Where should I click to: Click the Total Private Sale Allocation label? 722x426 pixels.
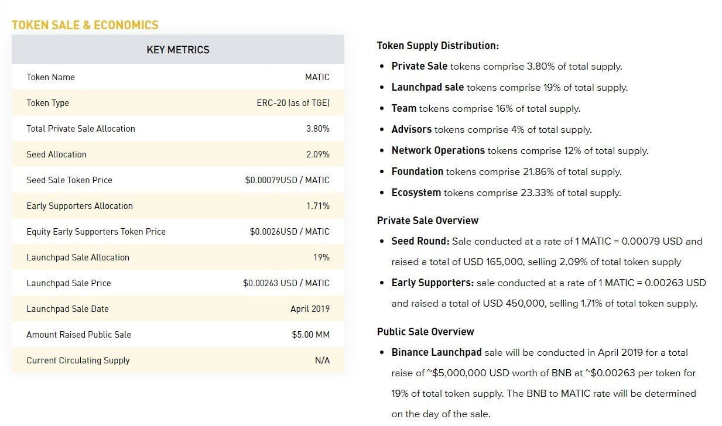(x=81, y=129)
